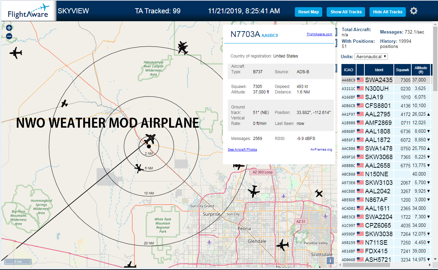Click the Reset Map button
Viewport: 438px width, 270px height.
click(x=309, y=12)
